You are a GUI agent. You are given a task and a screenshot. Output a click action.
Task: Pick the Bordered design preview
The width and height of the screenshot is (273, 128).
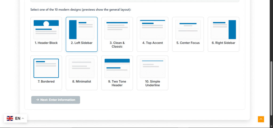46,68
